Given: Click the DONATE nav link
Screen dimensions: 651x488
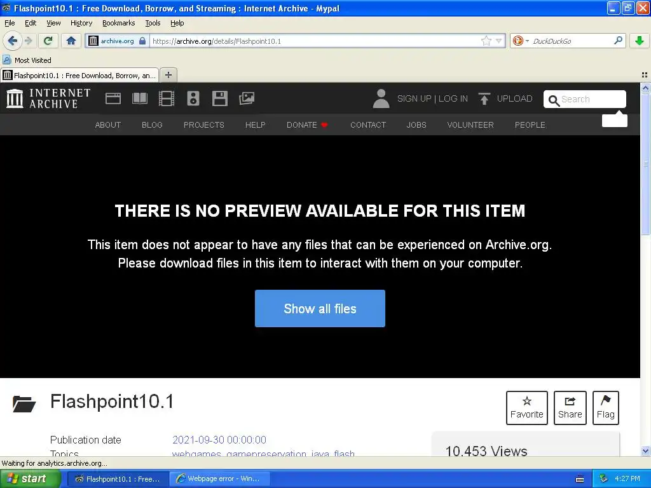Looking at the screenshot, I should [307, 125].
